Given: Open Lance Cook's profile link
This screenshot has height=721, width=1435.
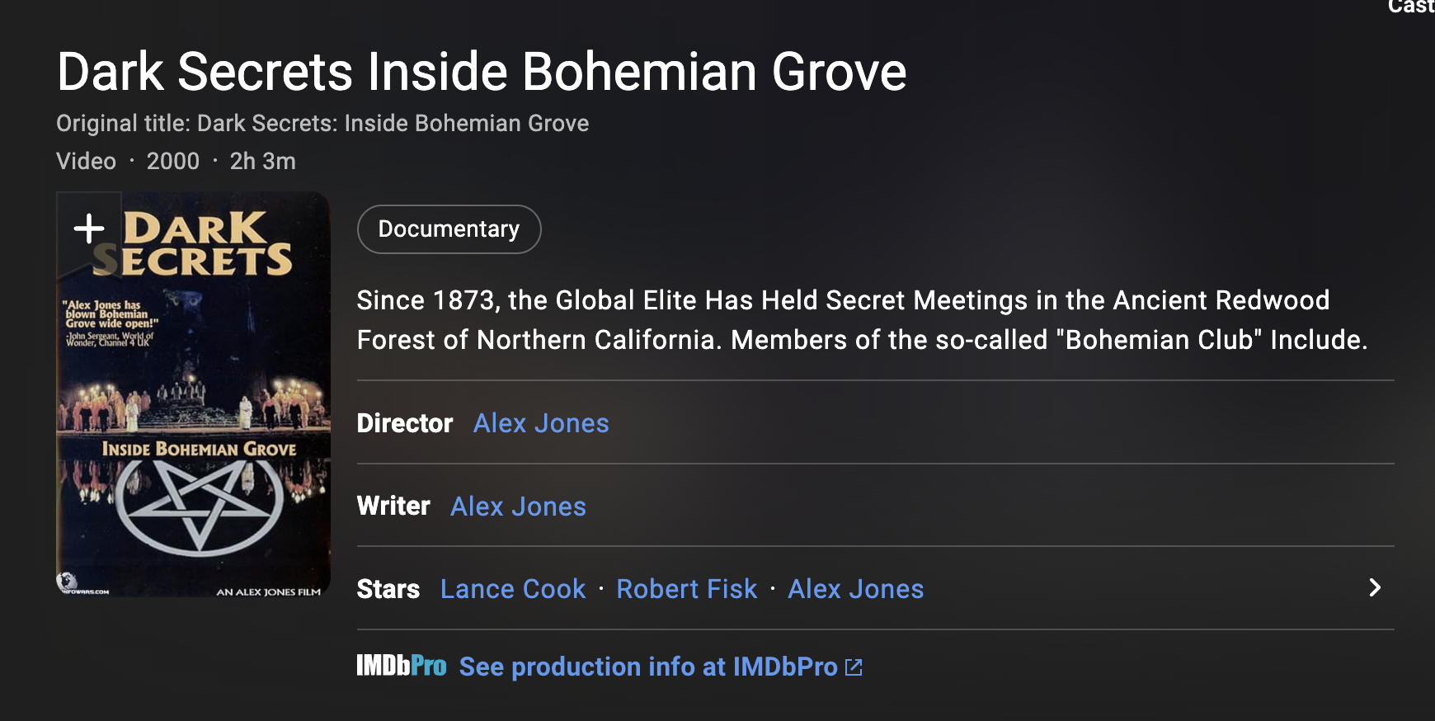Looking at the screenshot, I should click(513, 589).
